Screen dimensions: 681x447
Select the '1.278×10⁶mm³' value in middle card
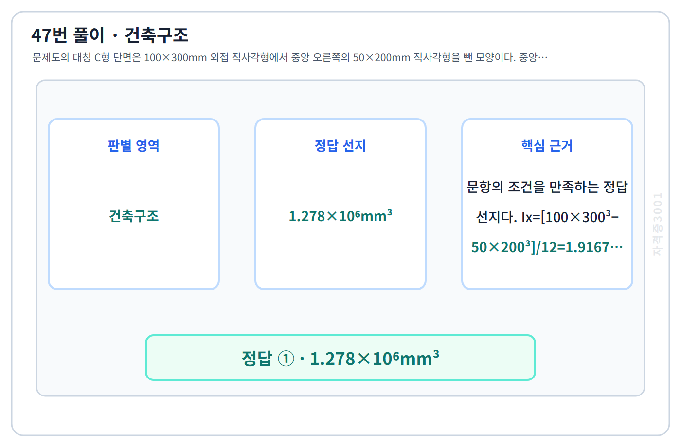click(340, 216)
